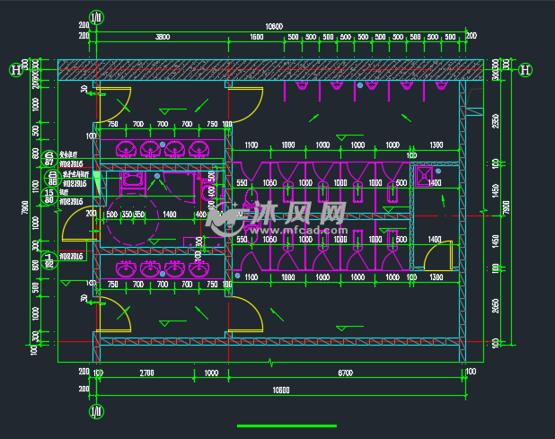Pick the leftmost urinal symbol on top wall
Viewport: 555px width, 439px height.
303,86
